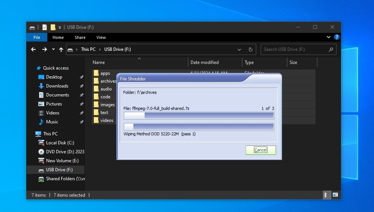Refresh the USB Drive folder view
374x212 pixels.
click(x=251, y=49)
